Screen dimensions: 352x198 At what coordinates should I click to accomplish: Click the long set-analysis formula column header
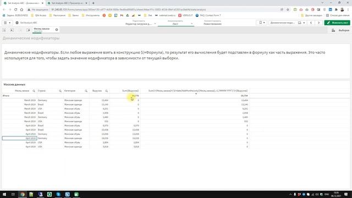click(x=198, y=91)
